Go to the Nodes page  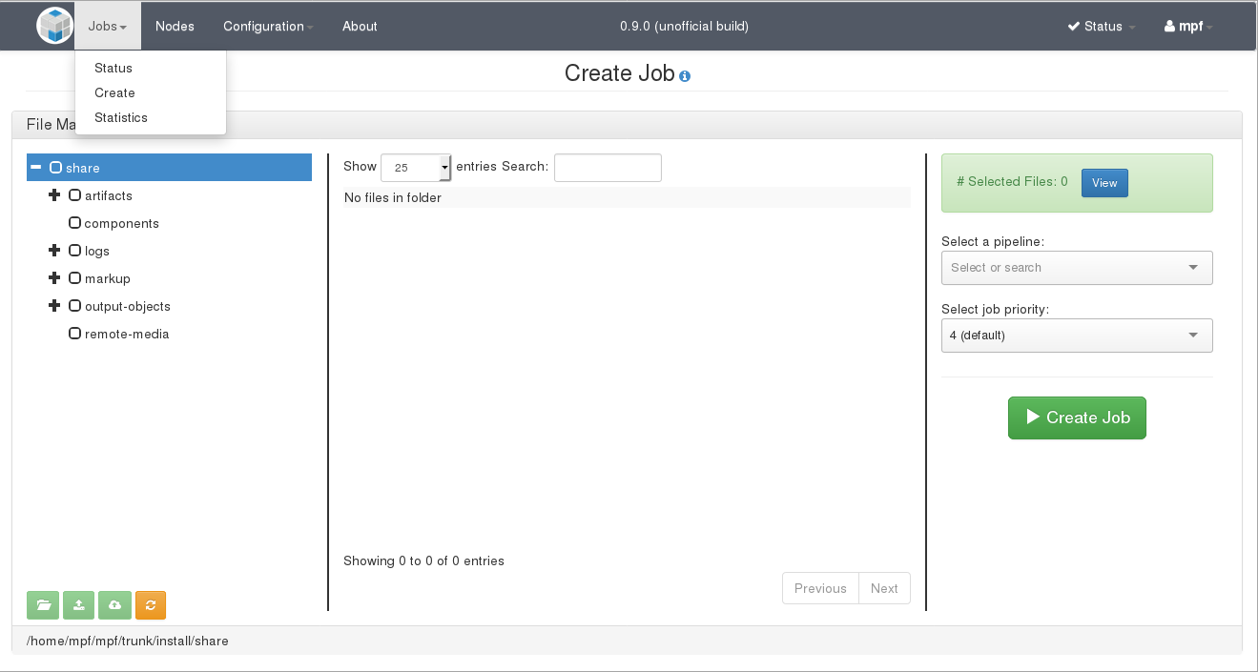pos(175,26)
